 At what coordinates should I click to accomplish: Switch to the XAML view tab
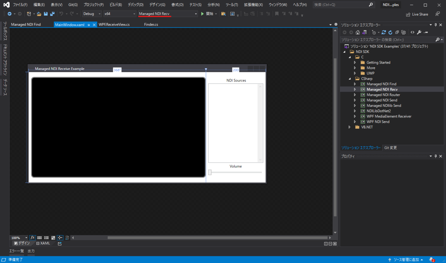[x=43, y=243]
